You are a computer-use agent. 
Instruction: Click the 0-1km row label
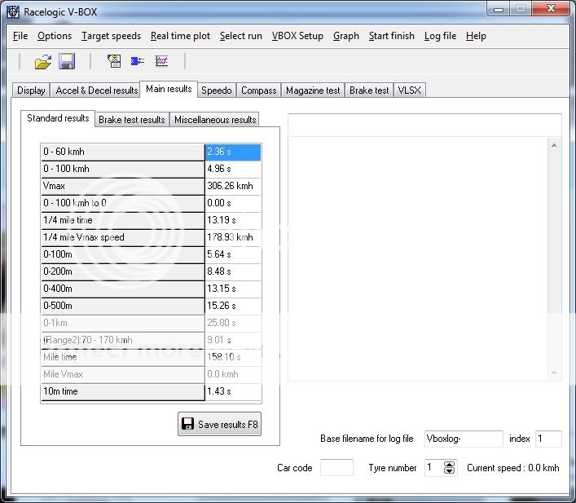(122, 323)
